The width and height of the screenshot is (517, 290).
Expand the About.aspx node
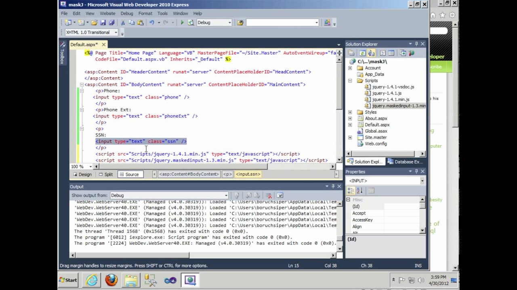coord(350,118)
